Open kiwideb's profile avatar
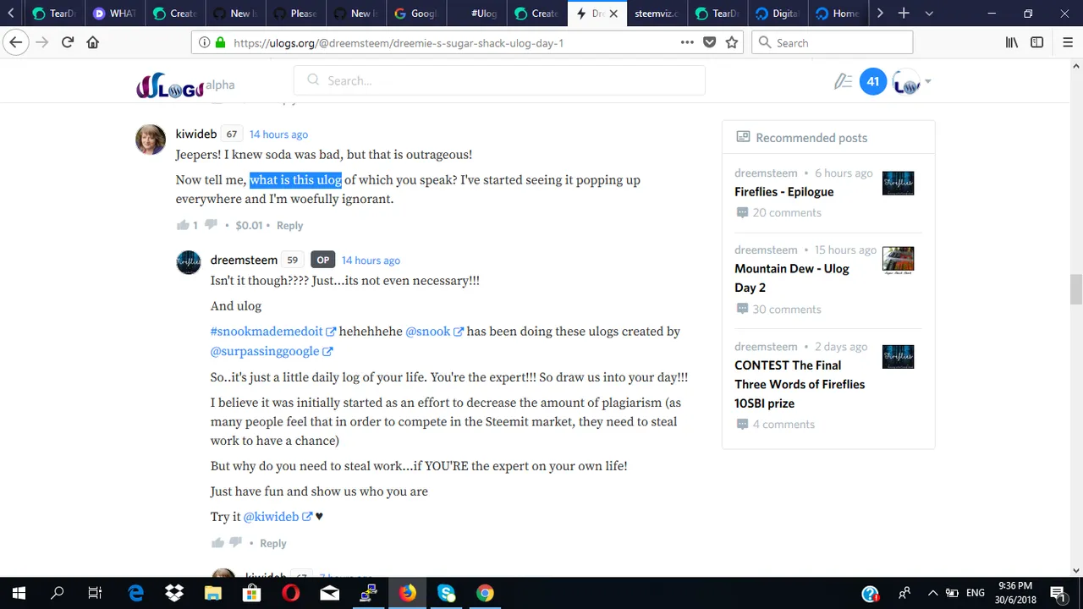Viewport: 1083px width, 609px height. coord(151,140)
